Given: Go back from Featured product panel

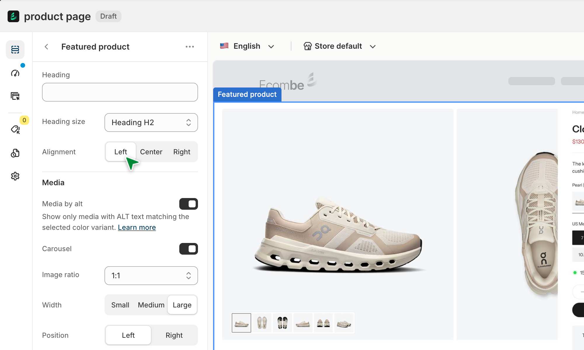Looking at the screenshot, I should [46, 47].
